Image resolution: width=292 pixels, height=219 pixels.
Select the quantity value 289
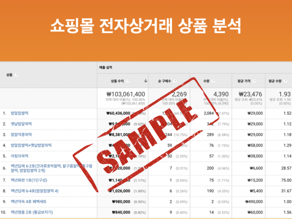pyautogui.click(x=210, y=135)
